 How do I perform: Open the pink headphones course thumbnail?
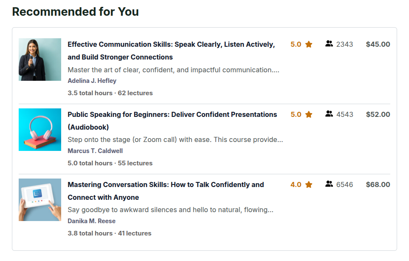pyautogui.click(x=40, y=130)
